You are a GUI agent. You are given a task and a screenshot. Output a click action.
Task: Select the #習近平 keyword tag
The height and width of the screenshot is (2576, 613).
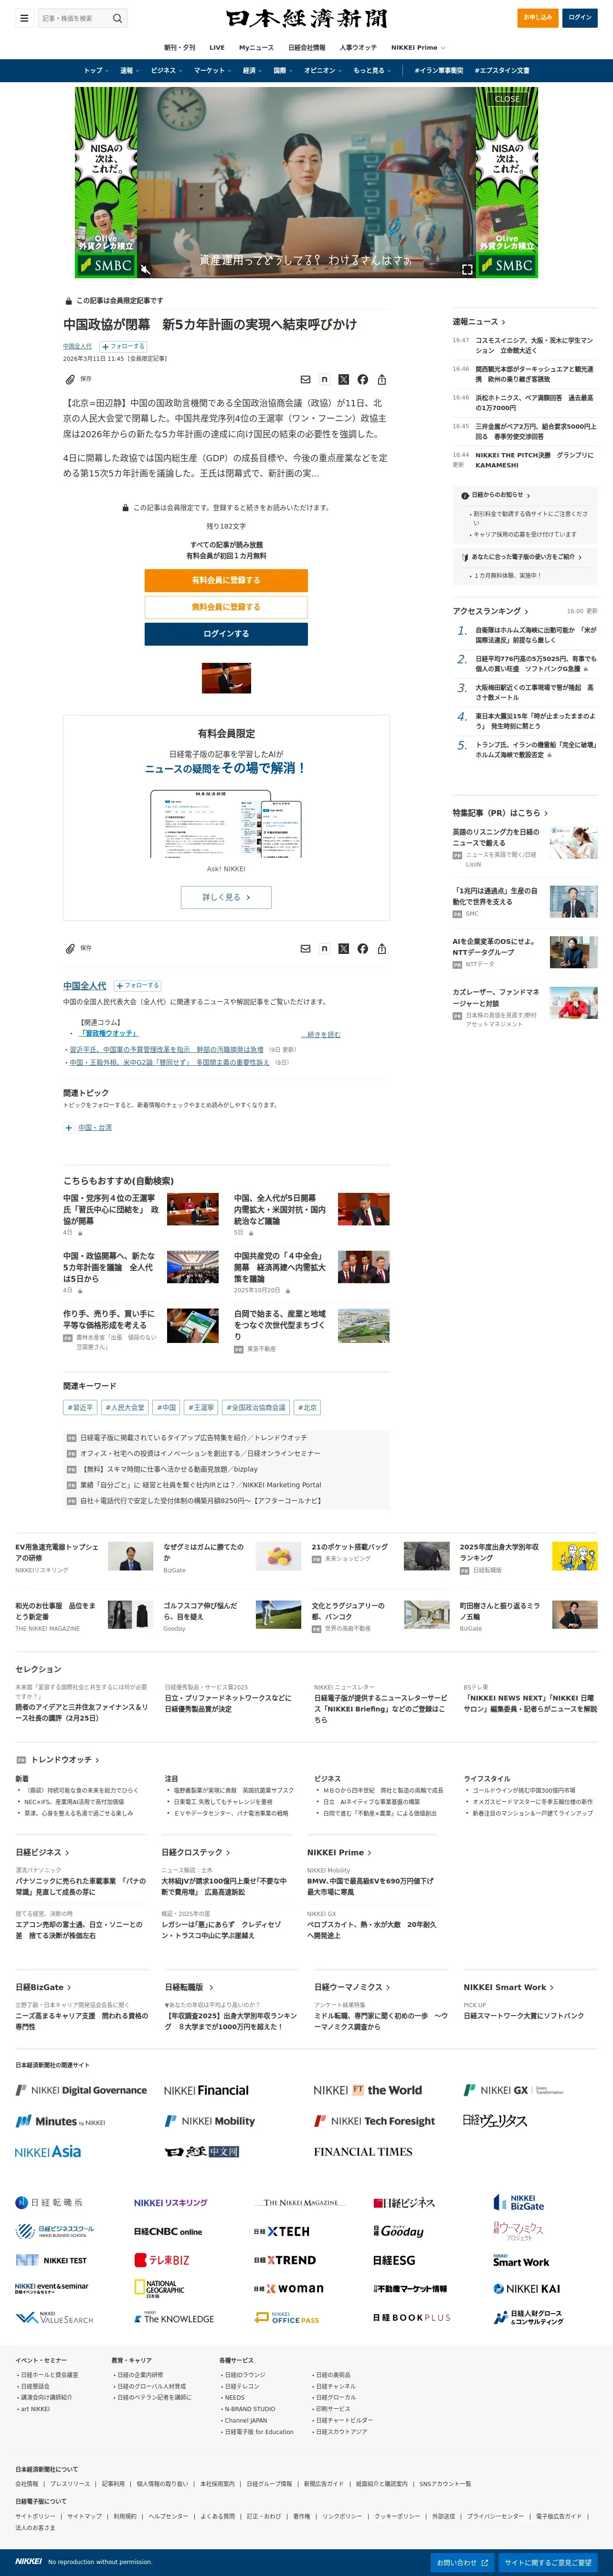click(81, 1407)
